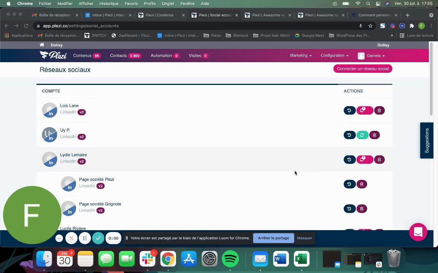
Task: Close the Plezi | Social accounts tab
Action: point(236,15)
